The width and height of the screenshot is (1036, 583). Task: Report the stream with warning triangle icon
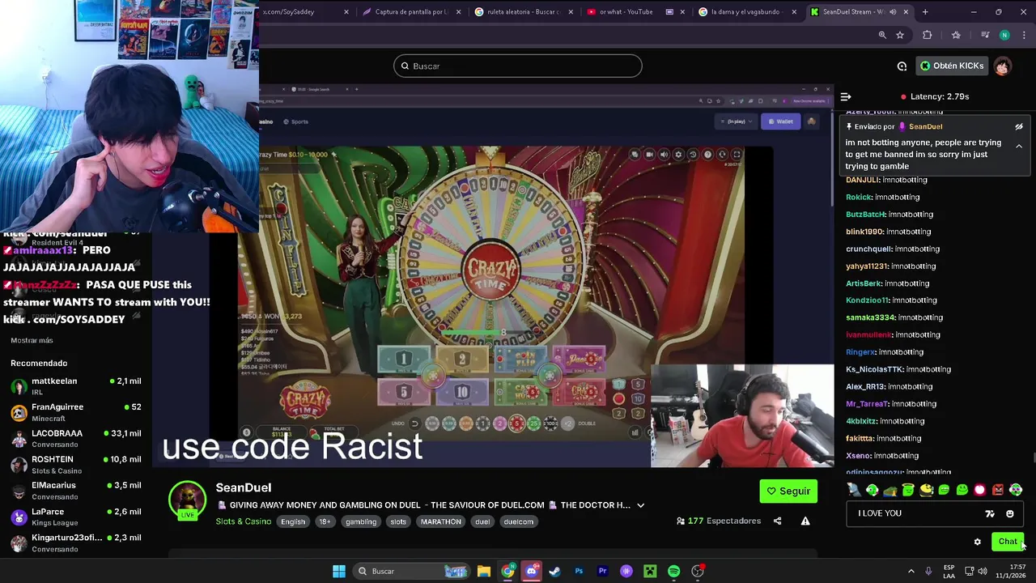805,521
